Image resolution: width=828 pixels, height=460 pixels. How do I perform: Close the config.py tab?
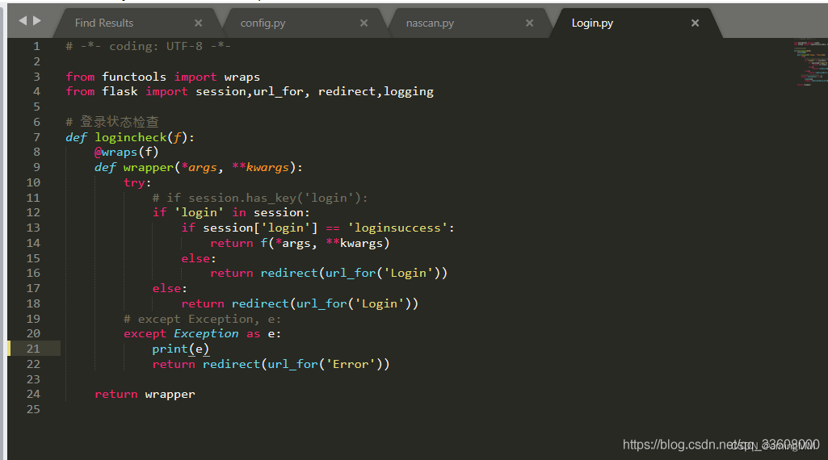coord(364,23)
